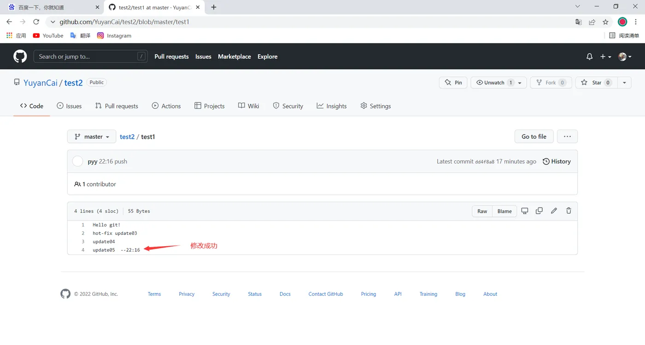View site information icon in address bar
Viewport: 645px width, 345px height.
[52, 22]
